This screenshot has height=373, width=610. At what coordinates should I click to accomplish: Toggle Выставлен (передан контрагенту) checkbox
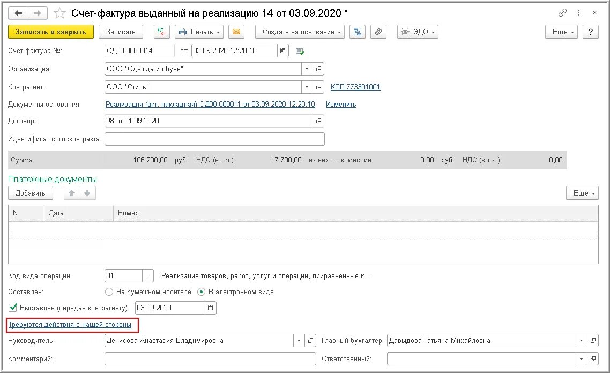(x=13, y=308)
